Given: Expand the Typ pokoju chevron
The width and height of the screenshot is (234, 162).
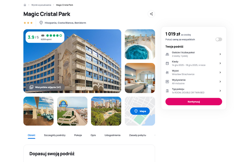Looking at the screenshot, I should (220, 91).
